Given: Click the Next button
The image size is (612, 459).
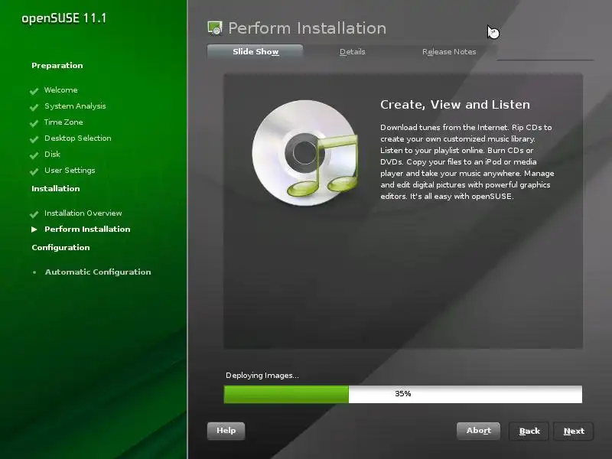Looking at the screenshot, I should (574, 431).
